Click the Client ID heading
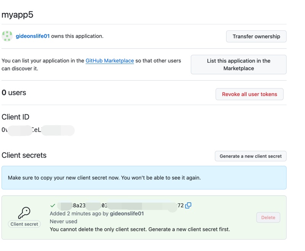 point(15,117)
